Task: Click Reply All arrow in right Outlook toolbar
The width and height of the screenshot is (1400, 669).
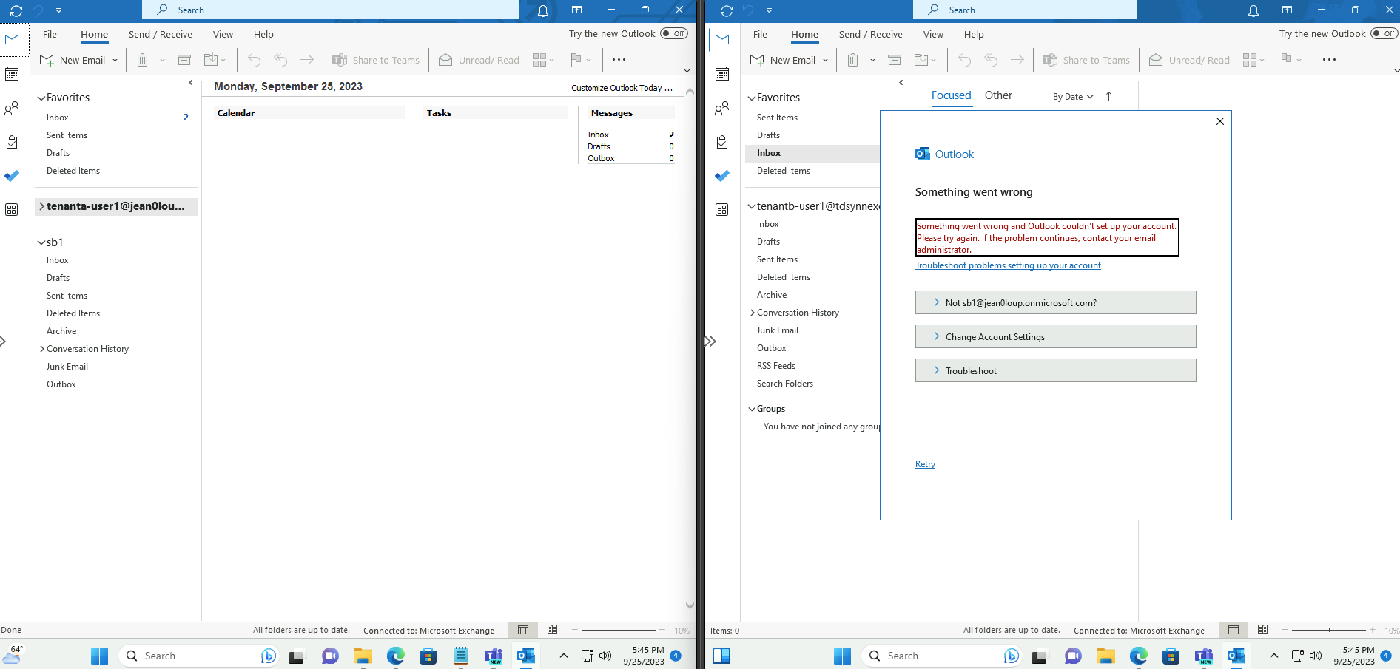Action: coord(991,60)
